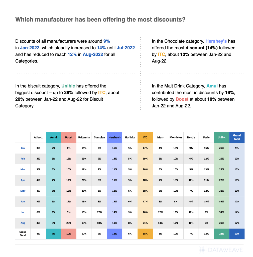Select the Unibic column header
Image resolution: width=253 pixels, height=257 pixels.
(221, 137)
